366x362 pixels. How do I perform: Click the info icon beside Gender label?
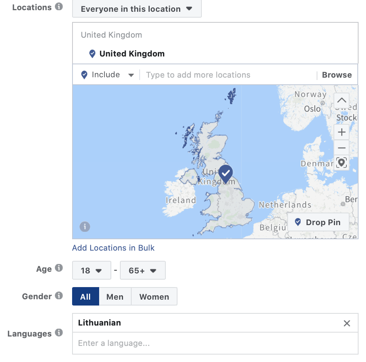[x=59, y=296]
